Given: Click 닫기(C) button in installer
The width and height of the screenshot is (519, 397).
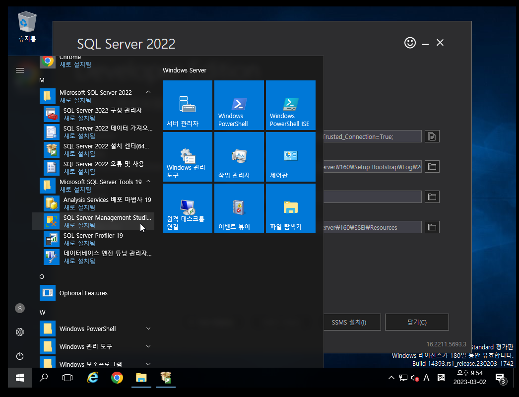Looking at the screenshot, I should (417, 322).
